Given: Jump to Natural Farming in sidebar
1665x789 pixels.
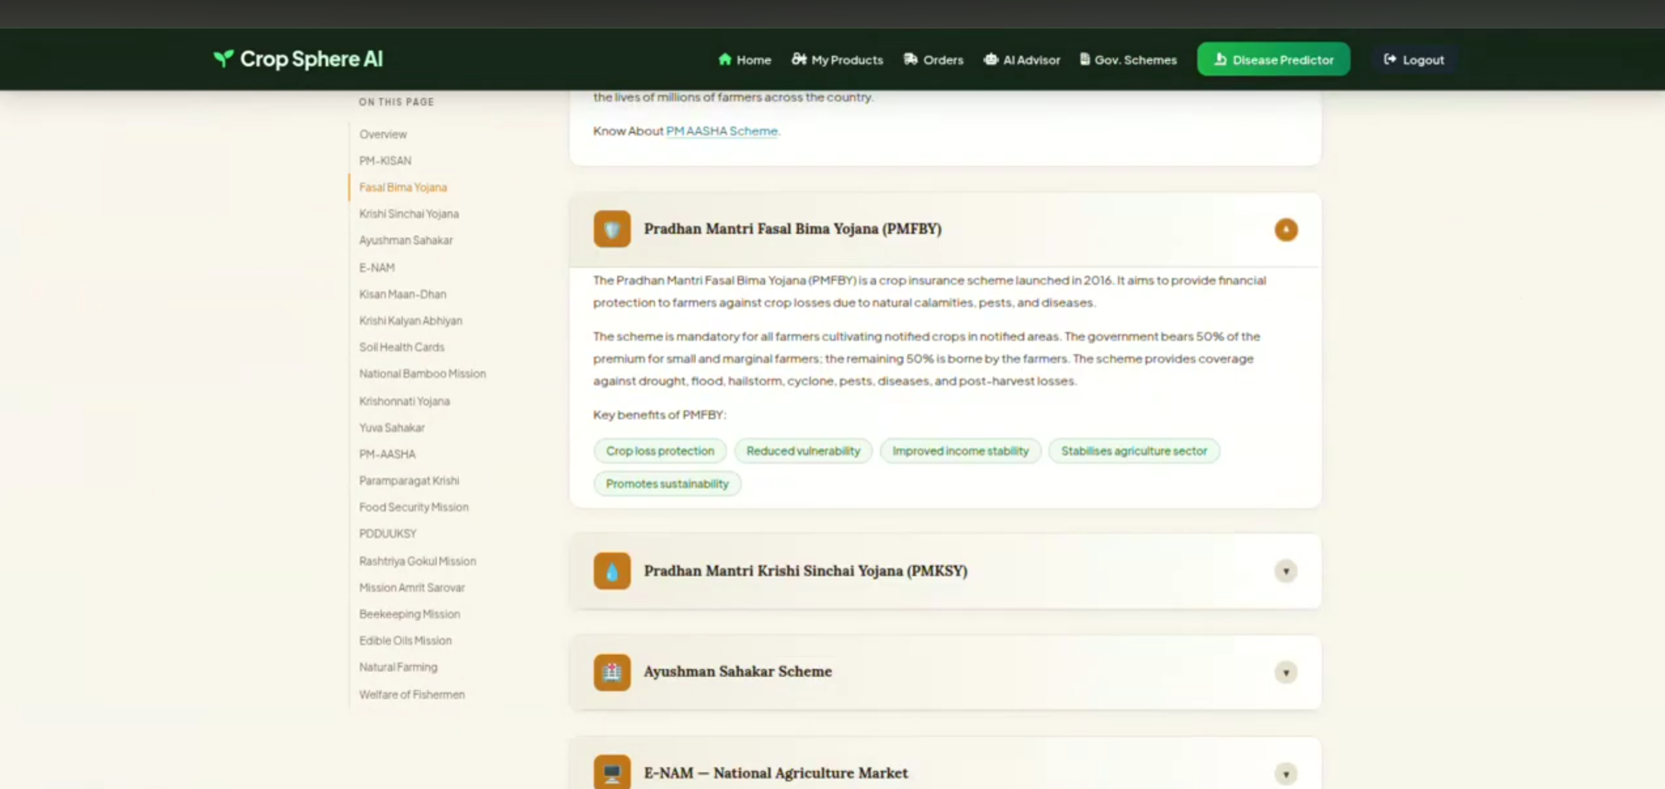Looking at the screenshot, I should (398, 667).
